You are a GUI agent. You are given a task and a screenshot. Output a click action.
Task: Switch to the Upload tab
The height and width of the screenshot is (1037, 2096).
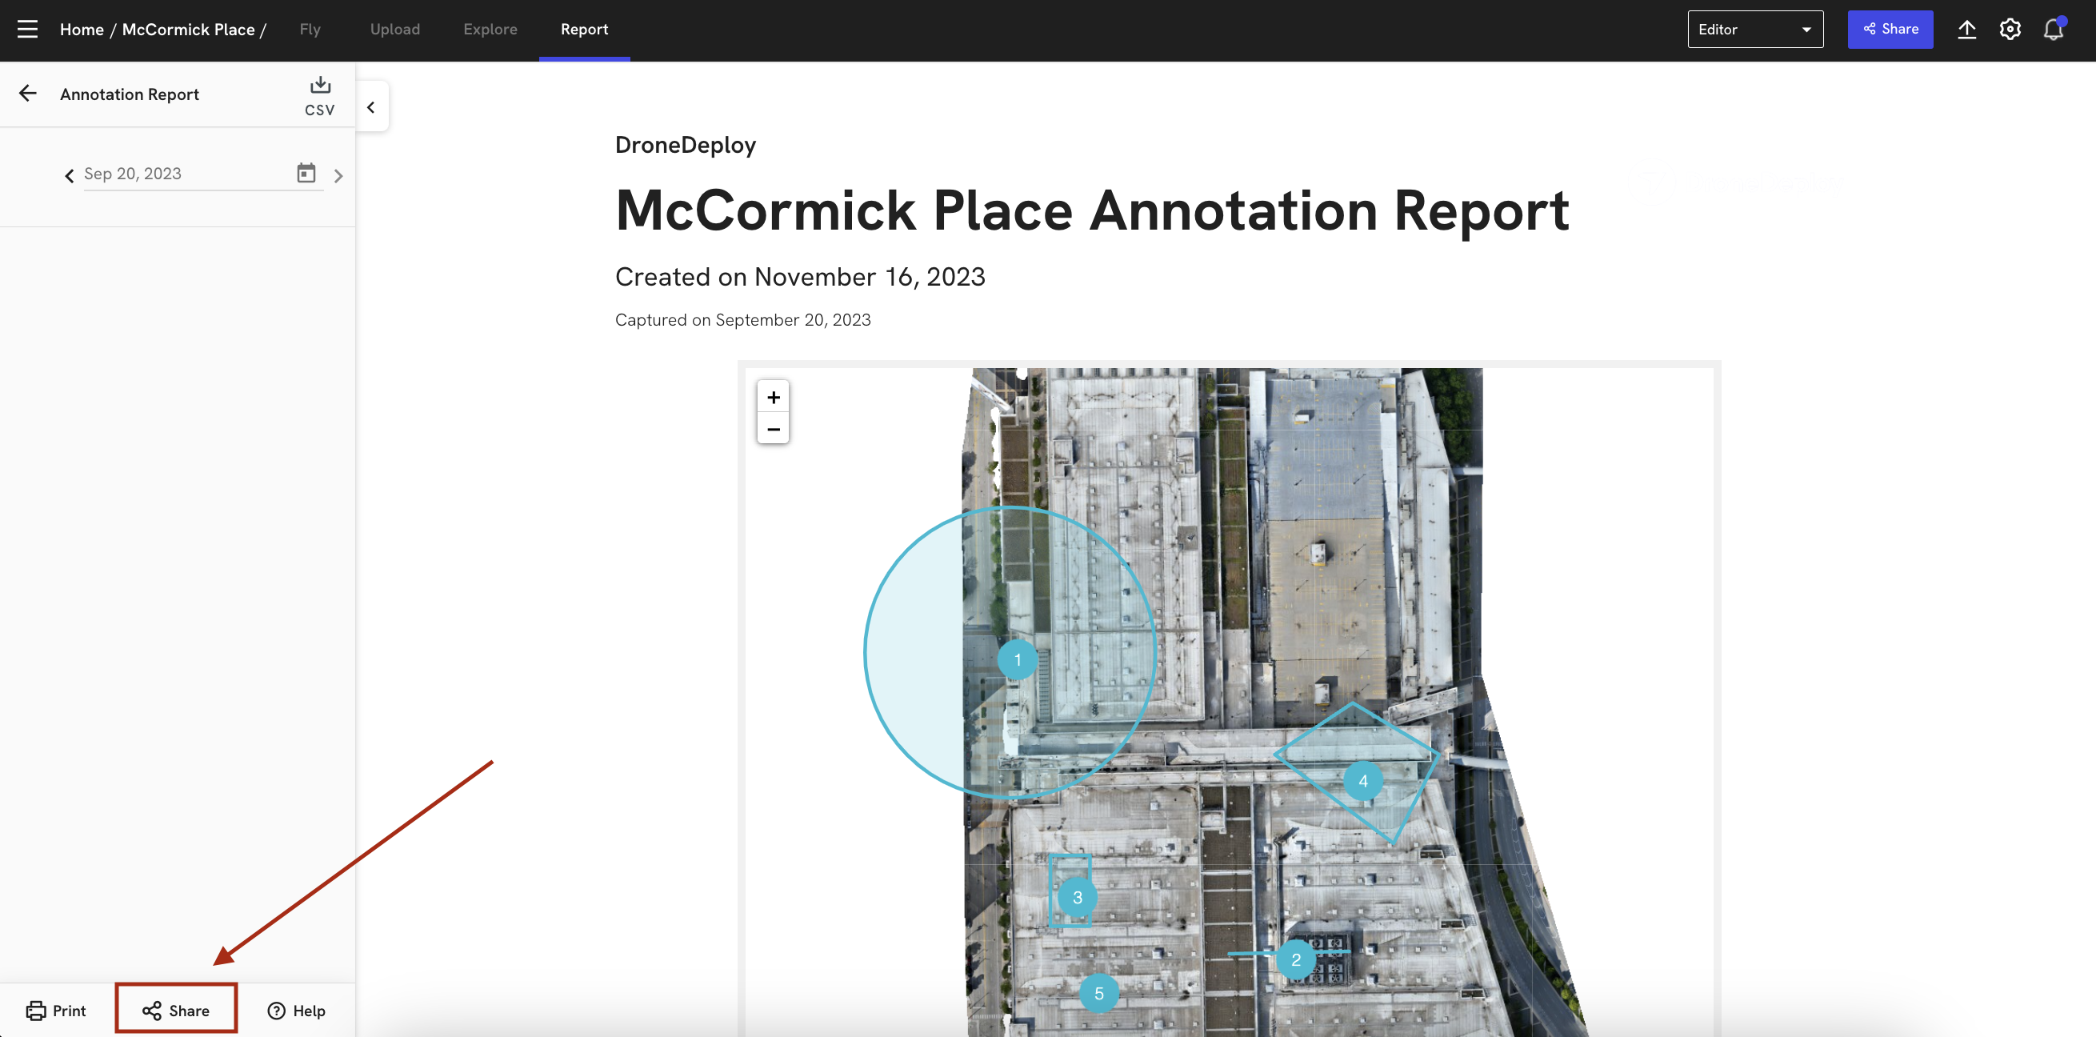394,30
